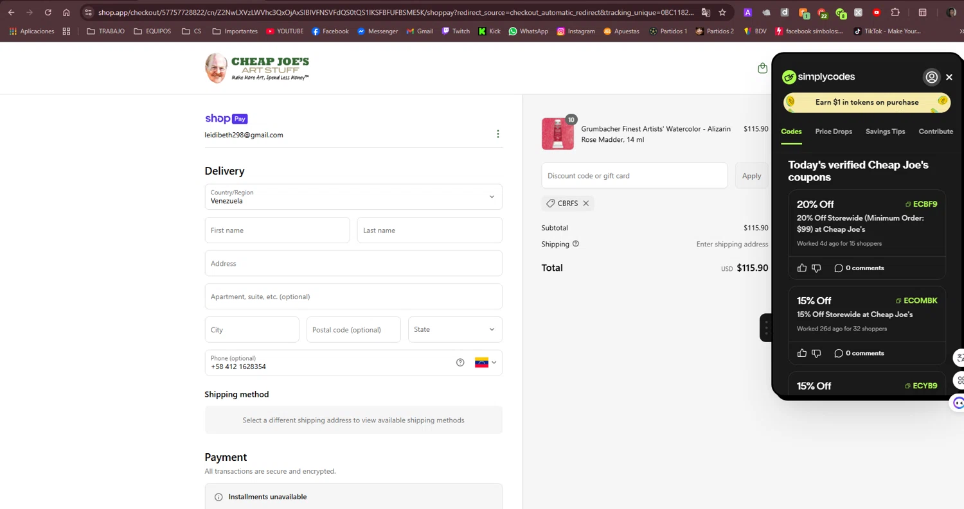The image size is (964, 509).
Task: Show the shipping info tooltip icon
Action: (576, 243)
